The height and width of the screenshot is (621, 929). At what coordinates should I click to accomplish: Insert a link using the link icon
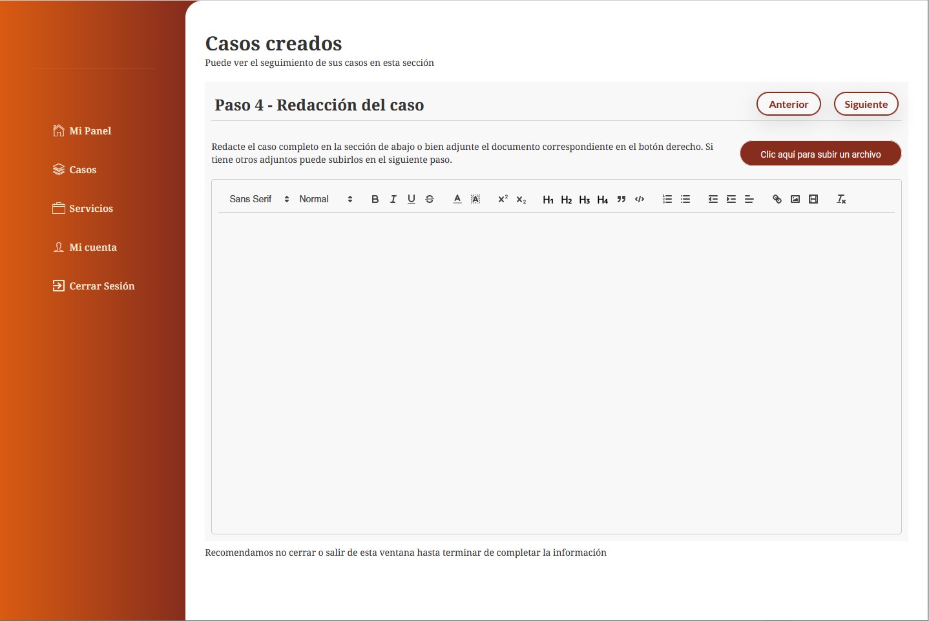pyautogui.click(x=777, y=199)
